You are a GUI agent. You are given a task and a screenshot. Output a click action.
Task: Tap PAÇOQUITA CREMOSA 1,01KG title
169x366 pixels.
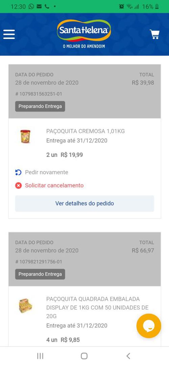pyautogui.click(x=86, y=131)
